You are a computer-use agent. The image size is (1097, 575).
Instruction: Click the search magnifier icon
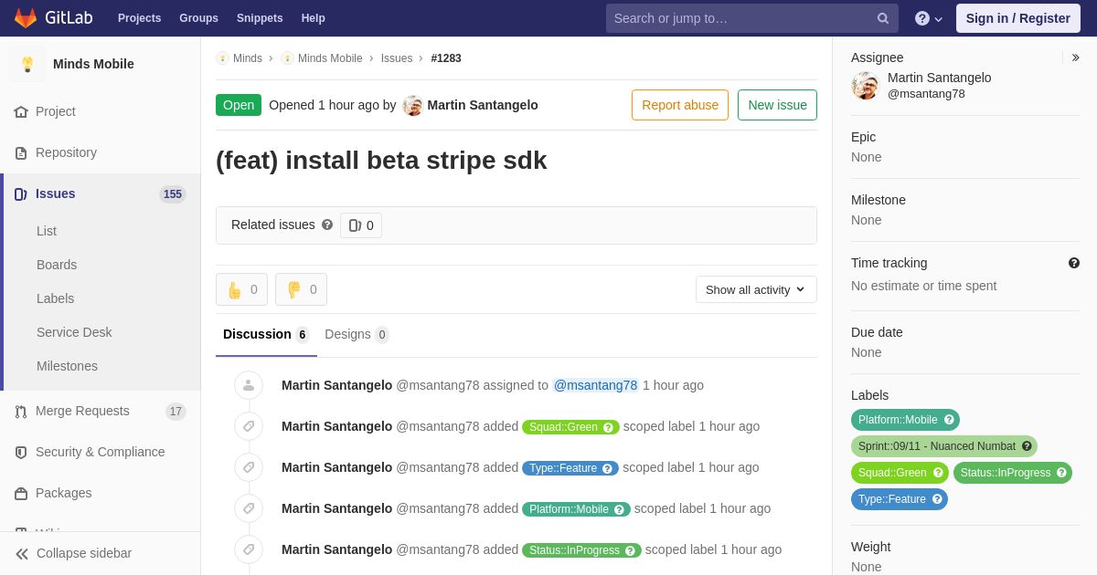(x=883, y=18)
